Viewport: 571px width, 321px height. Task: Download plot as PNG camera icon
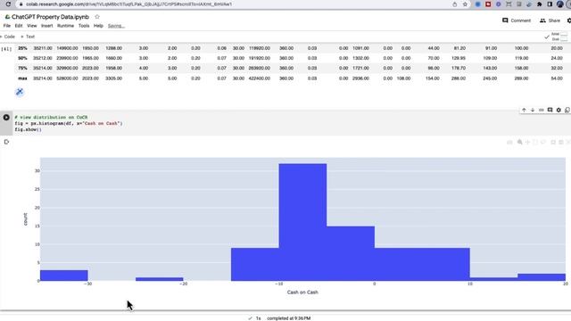click(x=509, y=143)
